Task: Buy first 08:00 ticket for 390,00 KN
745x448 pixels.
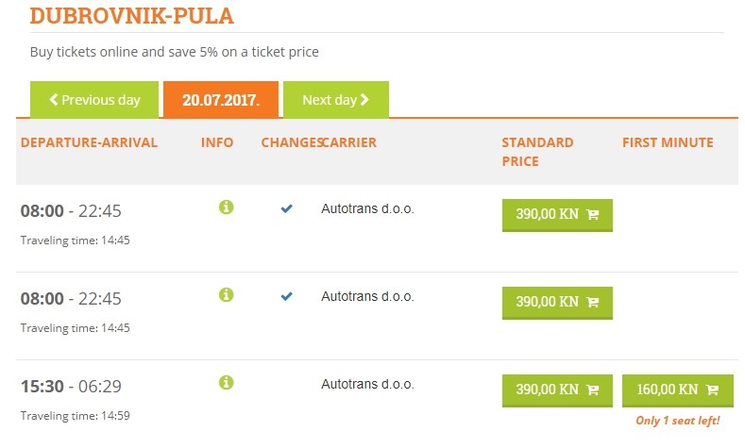Action: pos(557,215)
